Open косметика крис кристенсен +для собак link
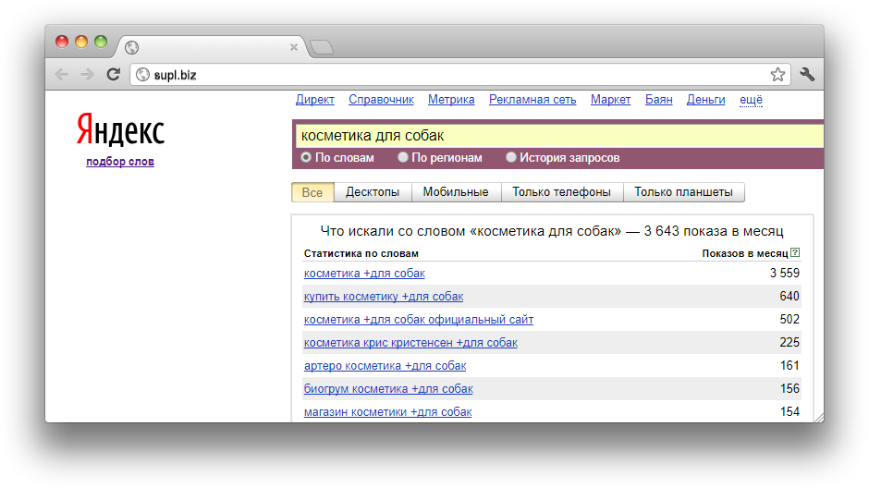This screenshot has width=869, height=488. point(410,343)
